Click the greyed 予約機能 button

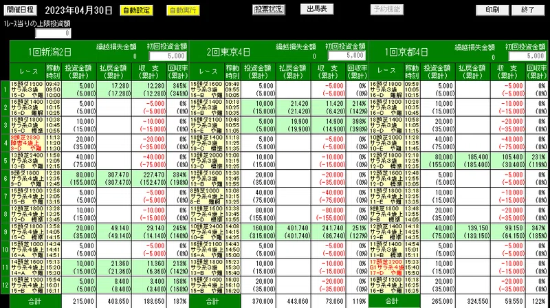pos(387,10)
